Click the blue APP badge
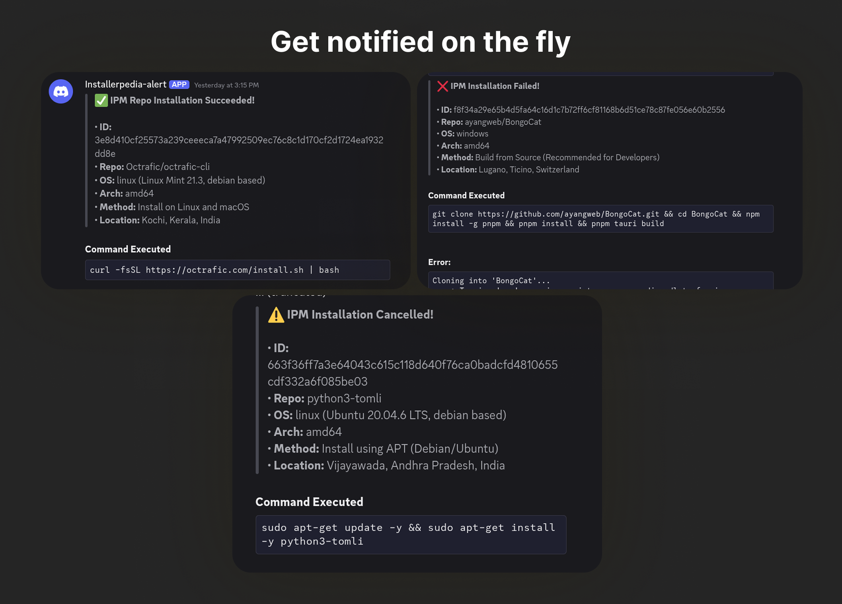The height and width of the screenshot is (604, 842). [x=179, y=85]
